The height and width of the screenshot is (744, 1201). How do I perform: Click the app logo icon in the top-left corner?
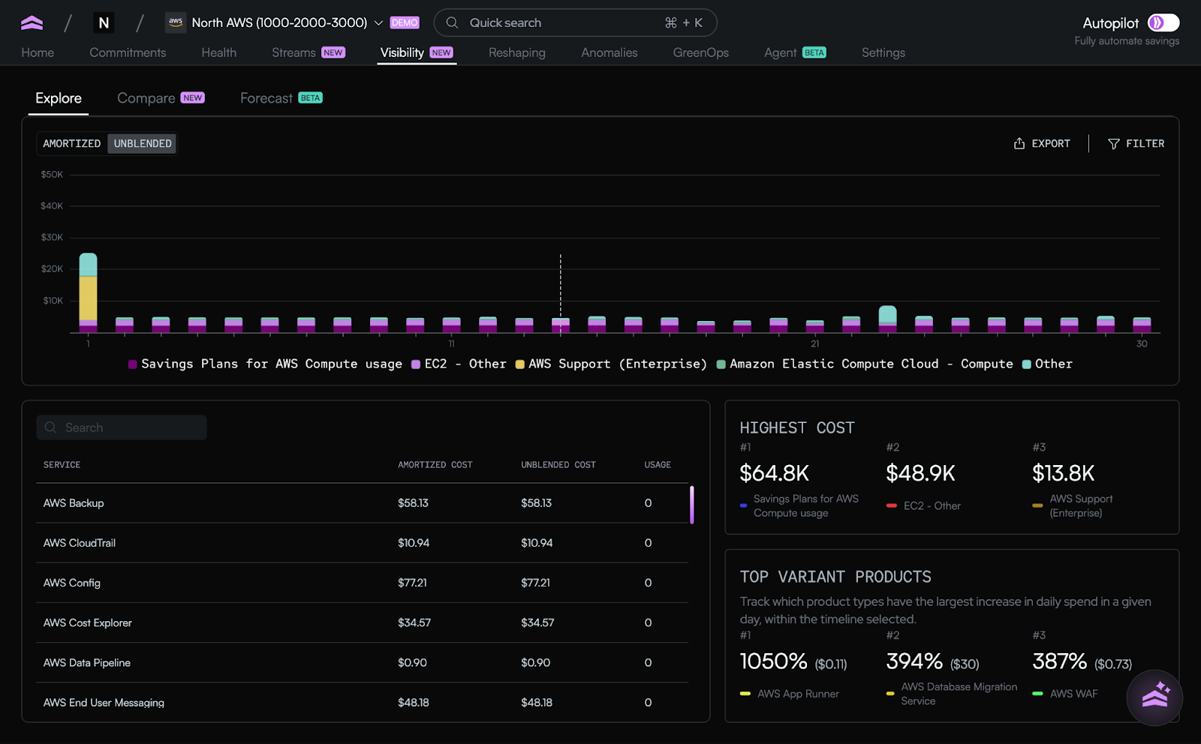(31, 22)
